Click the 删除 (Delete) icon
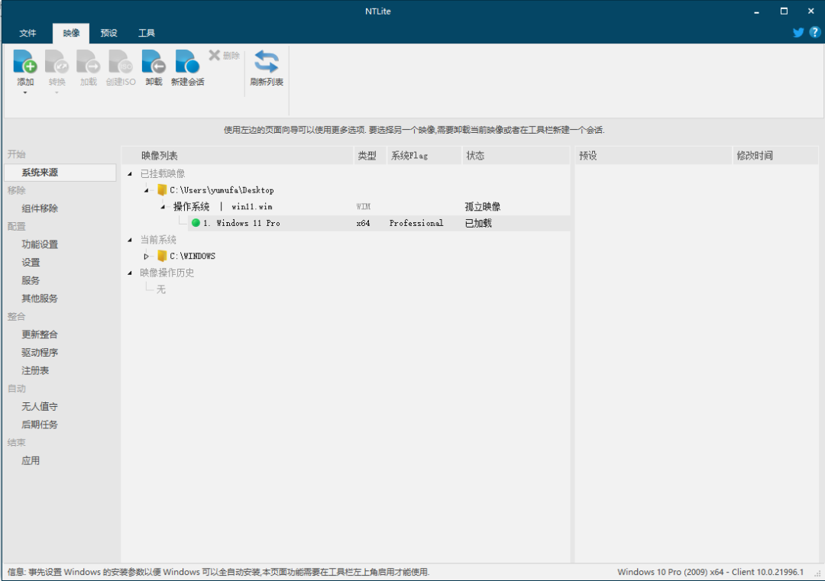The image size is (825, 581). point(215,54)
